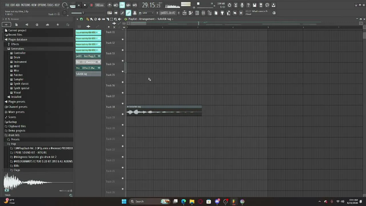Click the record button in transport
This screenshot has height=206, width=366.
(91, 5)
